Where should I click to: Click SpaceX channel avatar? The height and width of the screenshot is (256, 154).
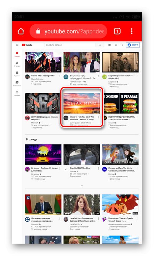pos(66,169)
